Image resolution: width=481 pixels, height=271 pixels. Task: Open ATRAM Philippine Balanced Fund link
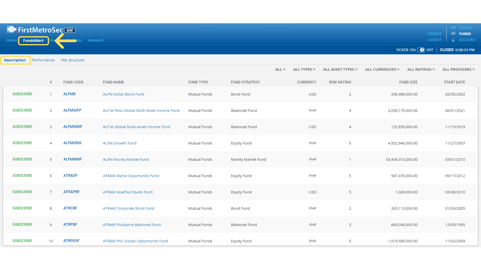tap(132, 225)
